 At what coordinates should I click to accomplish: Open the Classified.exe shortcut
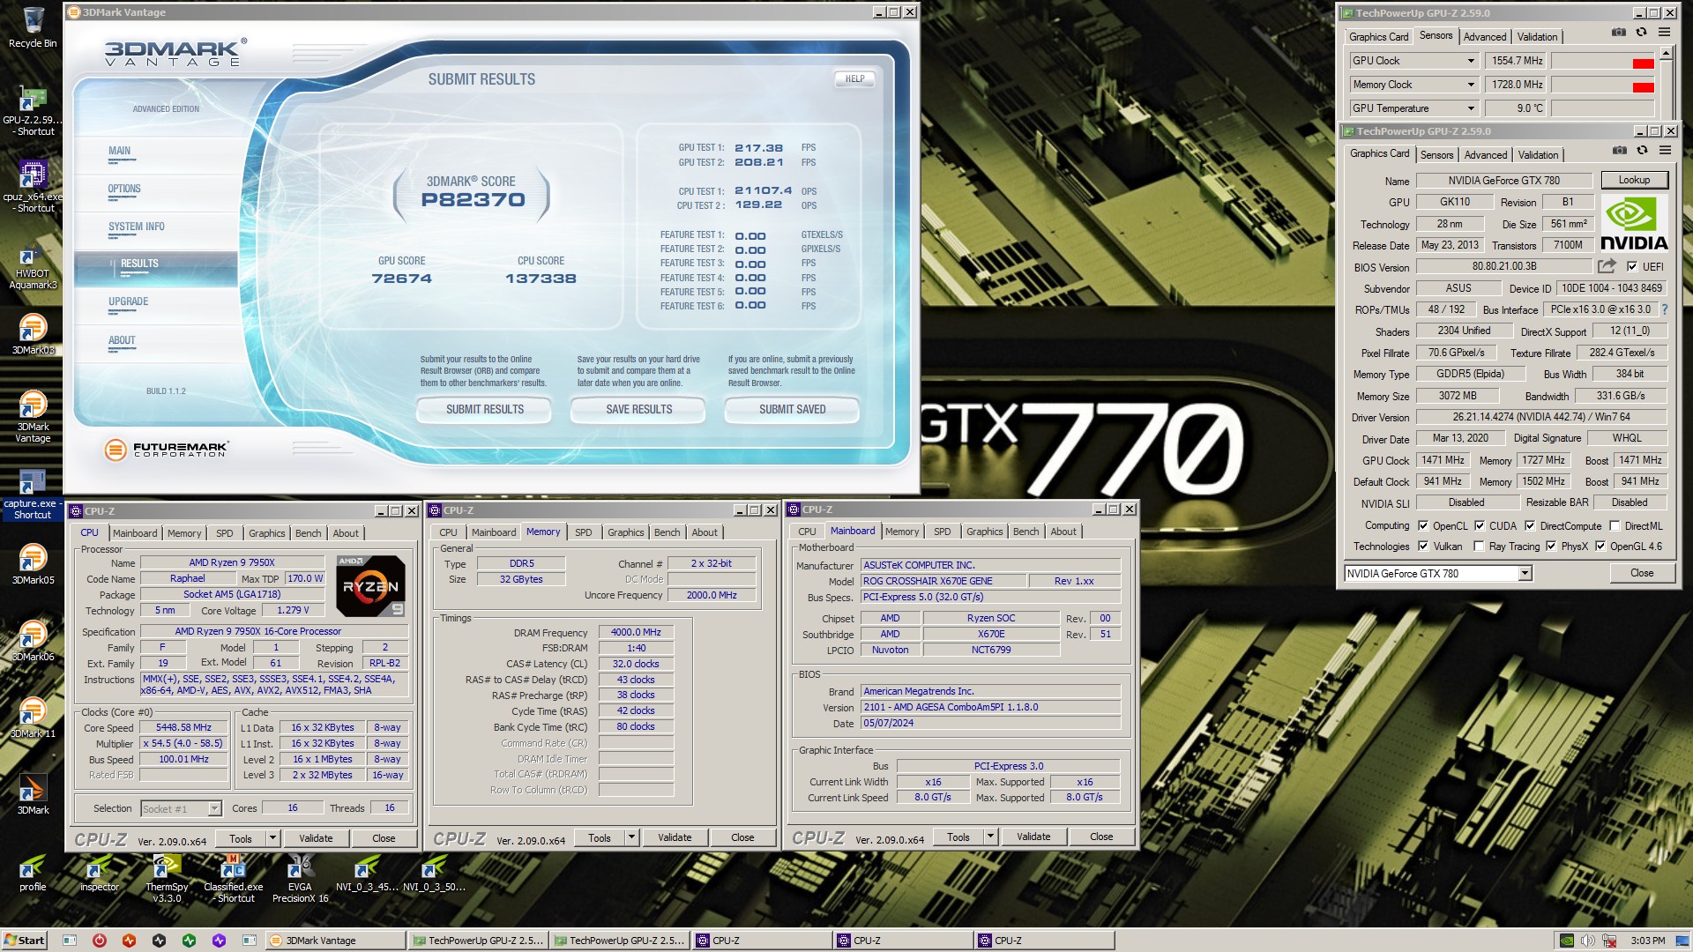(234, 878)
